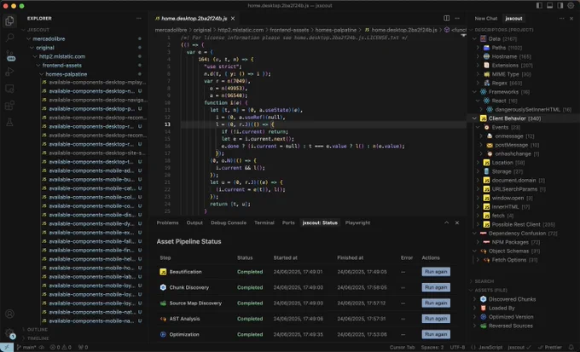Screen dimensions: 580x352
Task: Expand the postMessage event node
Action: click(481, 145)
